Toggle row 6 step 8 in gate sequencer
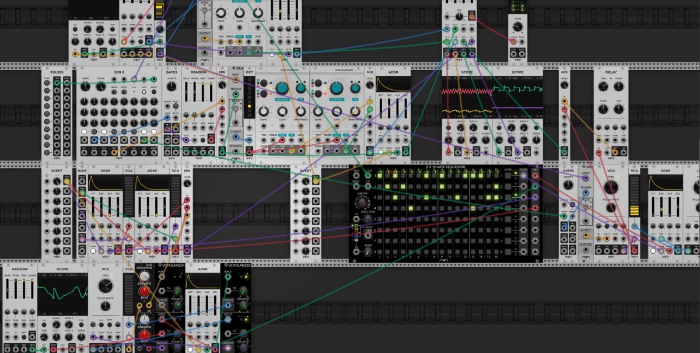Viewport: 700px width, 353px height. point(434,230)
